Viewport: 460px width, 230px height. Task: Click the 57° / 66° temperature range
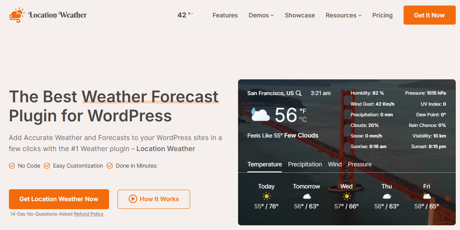346,207
